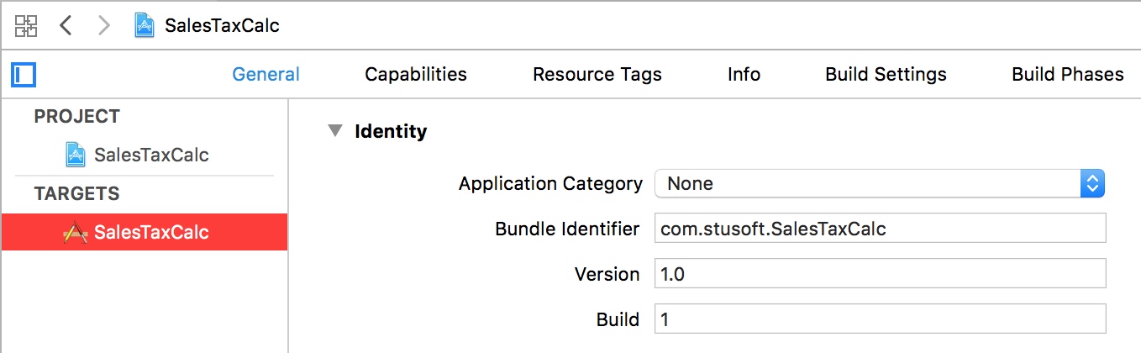Click the SalesTaxCalc project file icon
Viewport: 1141px width, 353px height.
(x=76, y=155)
